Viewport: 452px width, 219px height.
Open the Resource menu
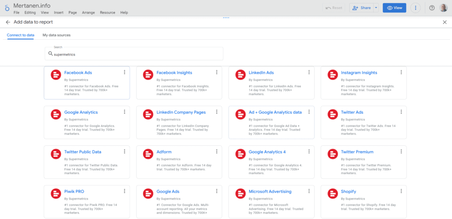point(108,13)
